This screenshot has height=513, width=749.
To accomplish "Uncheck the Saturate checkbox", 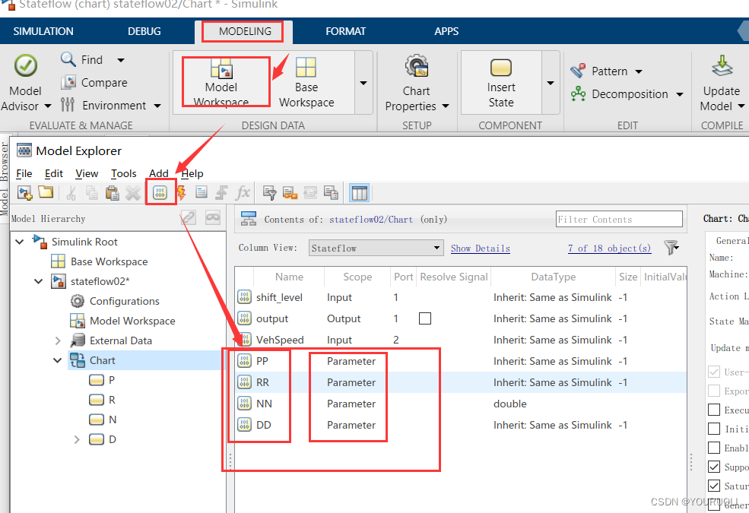I will pos(713,486).
